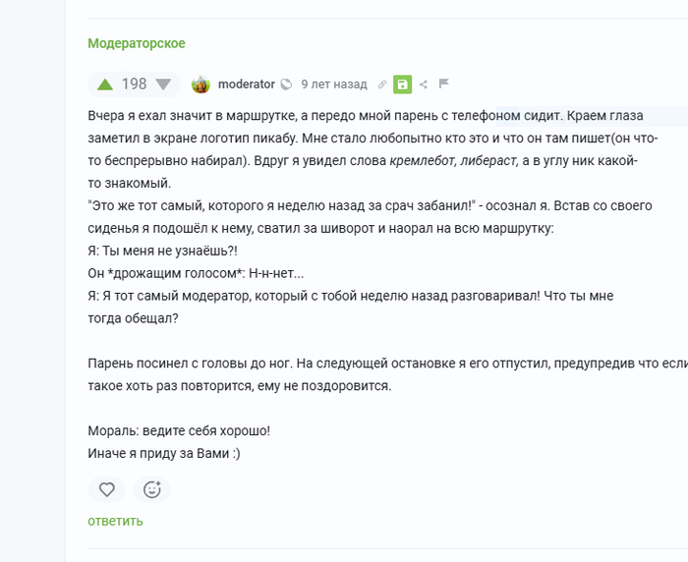Image resolution: width=688 pixels, height=562 pixels.
Task: Downvote the comment with gray arrow
Action: point(163,84)
